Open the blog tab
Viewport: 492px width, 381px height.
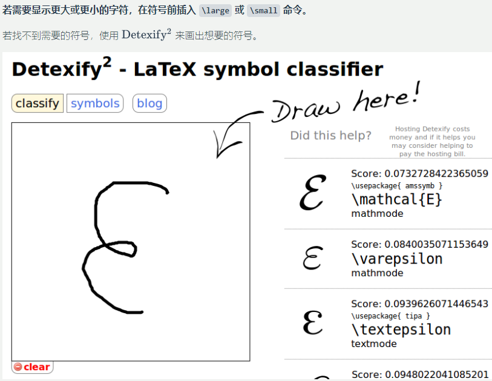tap(149, 103)
